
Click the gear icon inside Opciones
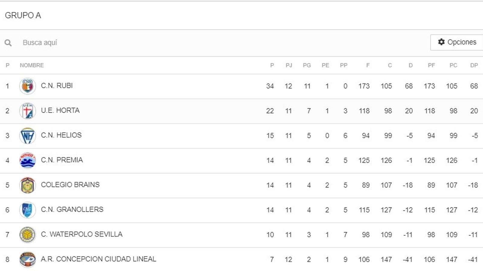441,42
